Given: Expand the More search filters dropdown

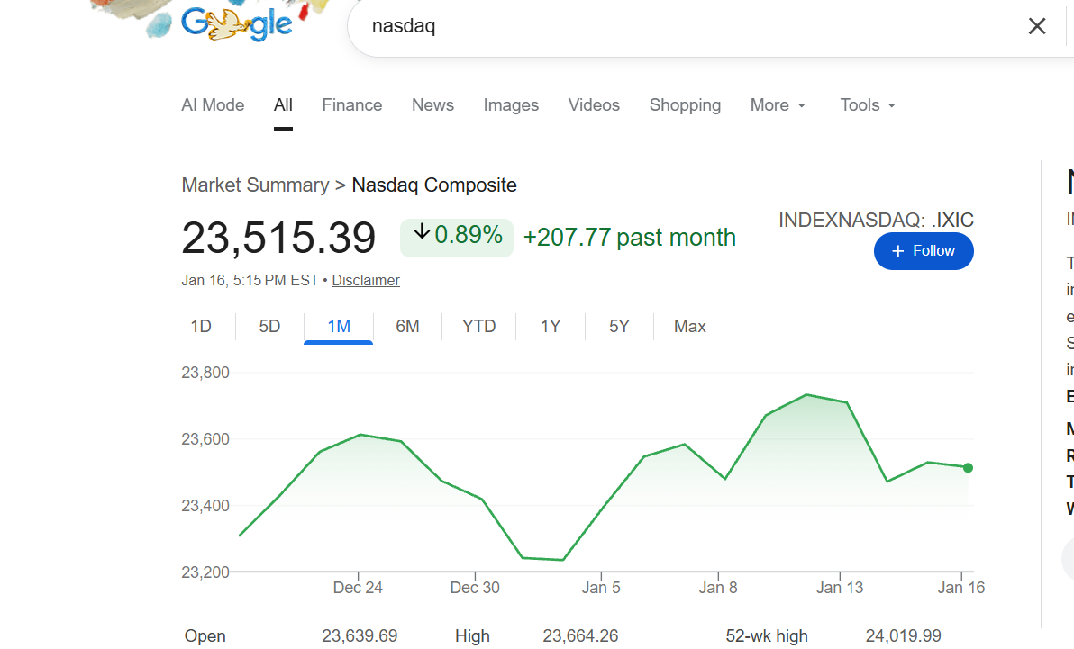Looking at the screenshot, I should [778, 105].
